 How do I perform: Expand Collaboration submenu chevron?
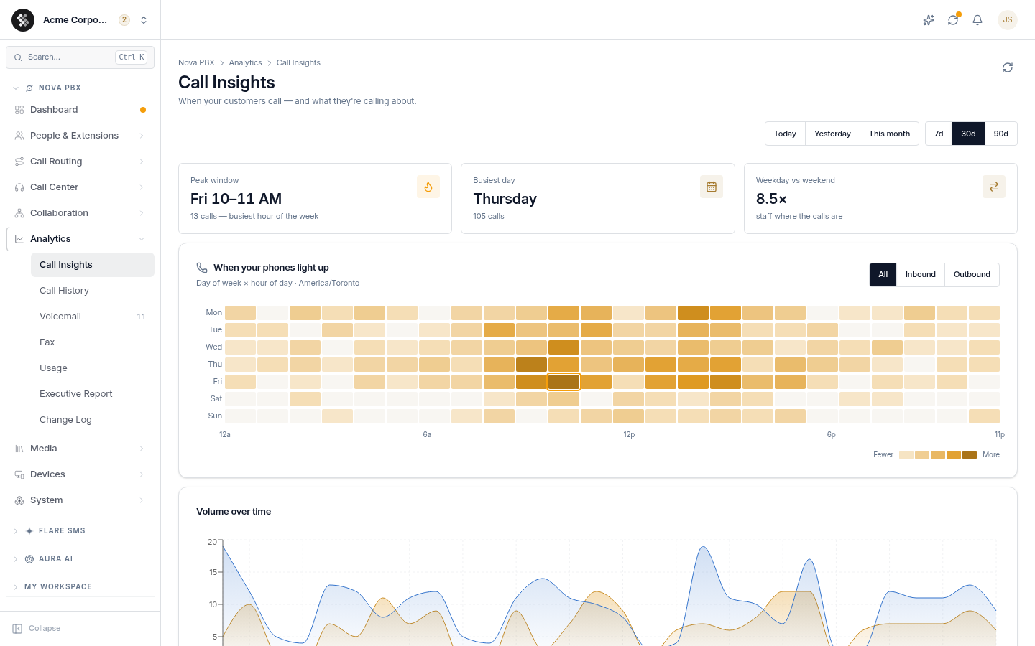(x=142, y=213)
